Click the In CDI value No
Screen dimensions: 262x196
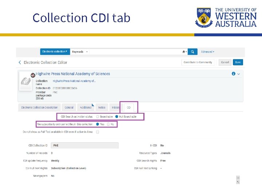pyautogui.click(x=162, y=146)
